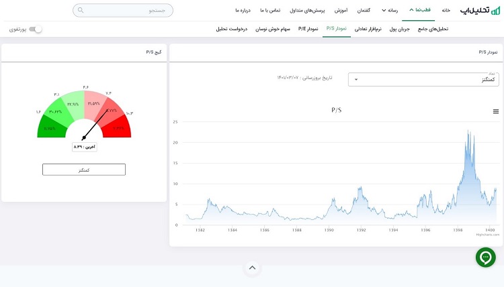Viewport: 504px width, 287px height.
Task: Open گفتمان menu item
Action: pos(364,10)
